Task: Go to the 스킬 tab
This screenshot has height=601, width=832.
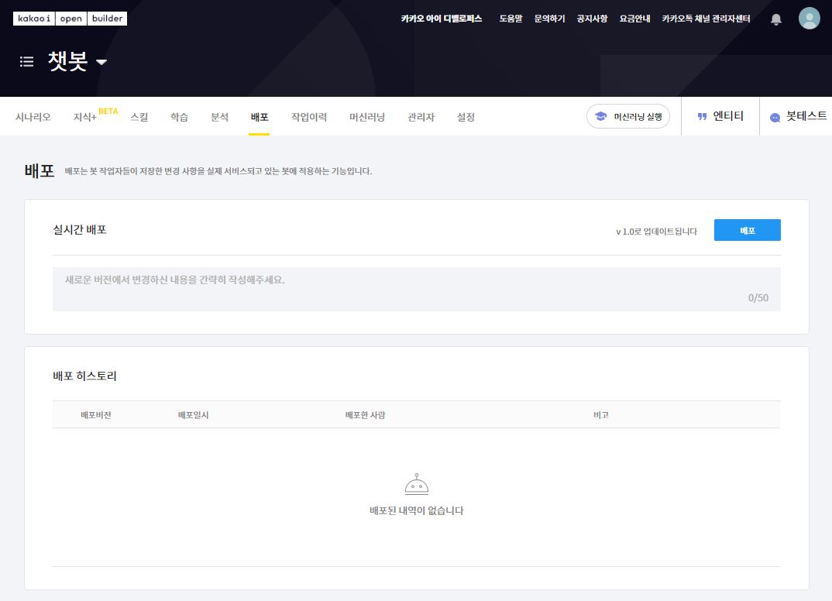Action: point(139,117)
